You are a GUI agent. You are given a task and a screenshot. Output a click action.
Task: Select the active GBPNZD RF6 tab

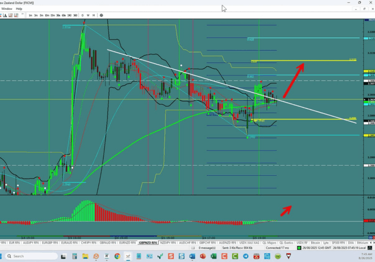click(148, 243)
